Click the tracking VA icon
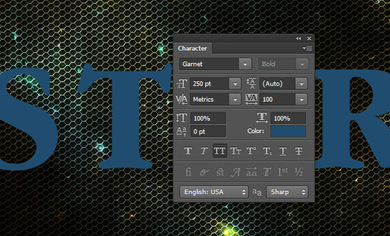The height and width of the screenshot is (236, 390). 251,99
